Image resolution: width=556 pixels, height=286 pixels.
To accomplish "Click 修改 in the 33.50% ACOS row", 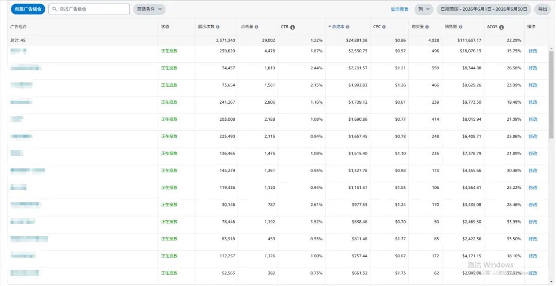I will coord(533,239).
